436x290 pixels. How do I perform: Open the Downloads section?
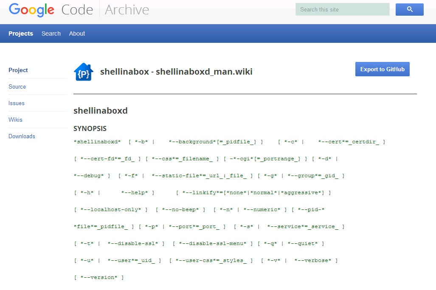(x=22, y=137)
